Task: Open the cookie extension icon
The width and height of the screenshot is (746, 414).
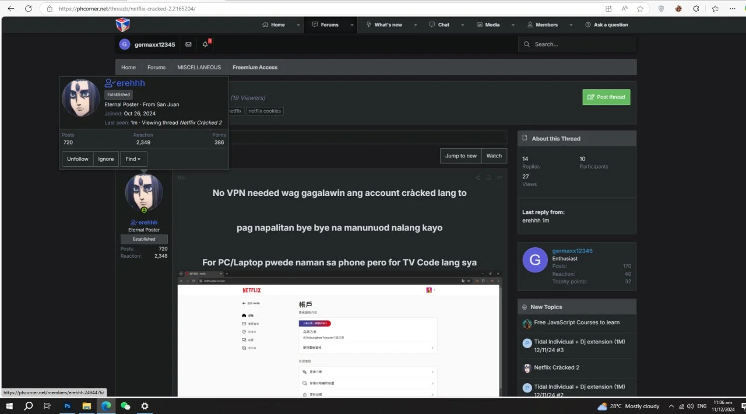Action: (678, 9)
